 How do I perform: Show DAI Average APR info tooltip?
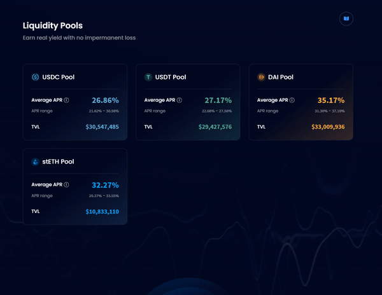[292, 100]
